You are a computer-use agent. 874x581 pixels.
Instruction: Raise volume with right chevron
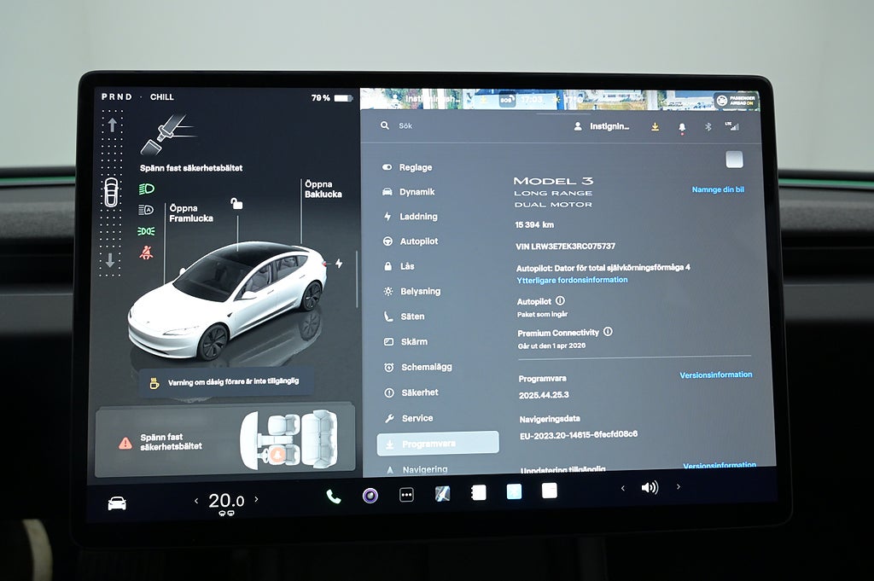[679, 487]
